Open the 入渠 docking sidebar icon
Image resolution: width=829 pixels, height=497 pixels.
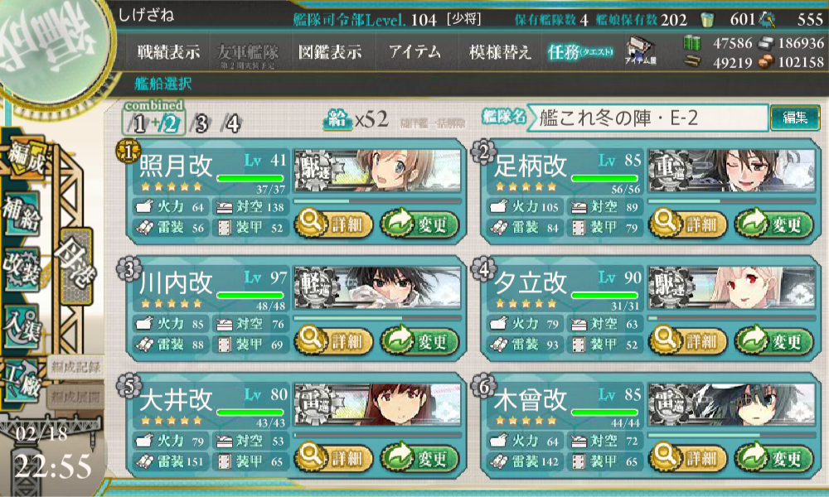pos(22,326)
